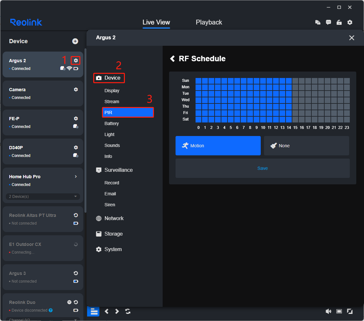Click the lock icon in top bar

click(339, 22)
